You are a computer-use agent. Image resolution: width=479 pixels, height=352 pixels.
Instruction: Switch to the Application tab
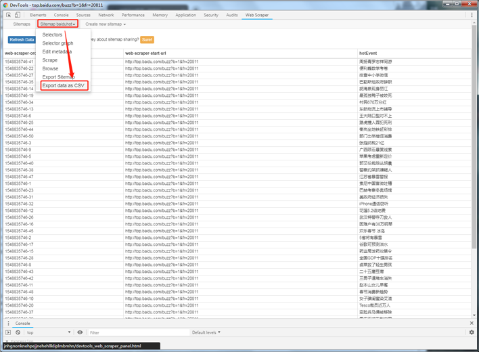pyautogui.click(x=186, y=15)
